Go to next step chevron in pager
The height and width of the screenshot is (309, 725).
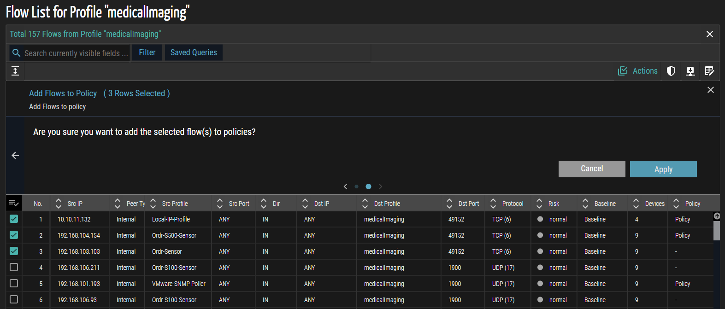[380, 187]
